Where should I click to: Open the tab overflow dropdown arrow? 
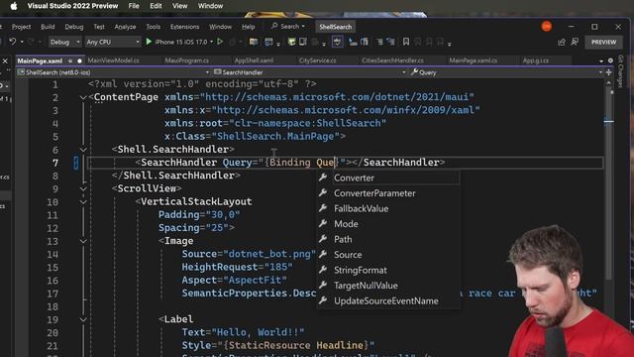pyautogui.click(x=601, y=60)
